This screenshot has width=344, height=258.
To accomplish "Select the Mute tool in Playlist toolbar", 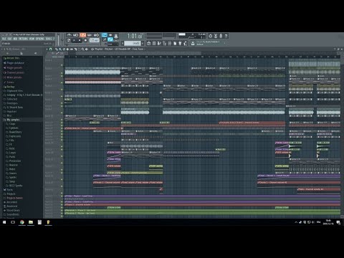I will (67, 49).
